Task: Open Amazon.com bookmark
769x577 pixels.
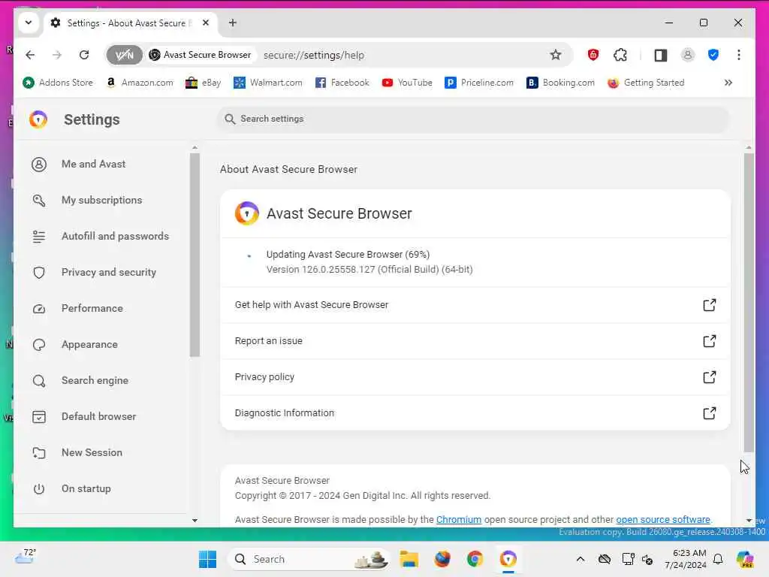Action: [x=140, y=83]
